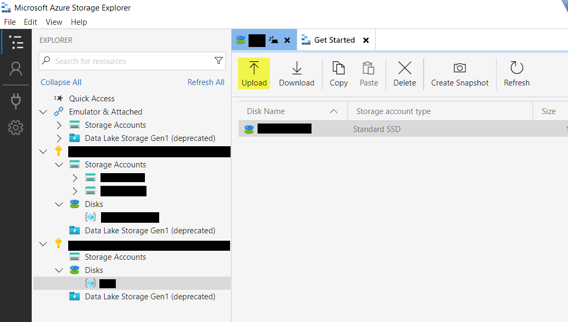Image resolution: width=568 pixels, height=322 pixels.
Task: Click the Quick Access star icon
Action: click(58, 98)
